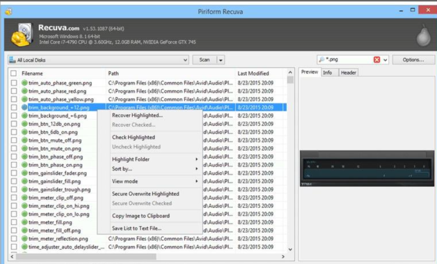Click the horizontal scrollbar under file list
The image size is (437, 264).
coord(85,257)
